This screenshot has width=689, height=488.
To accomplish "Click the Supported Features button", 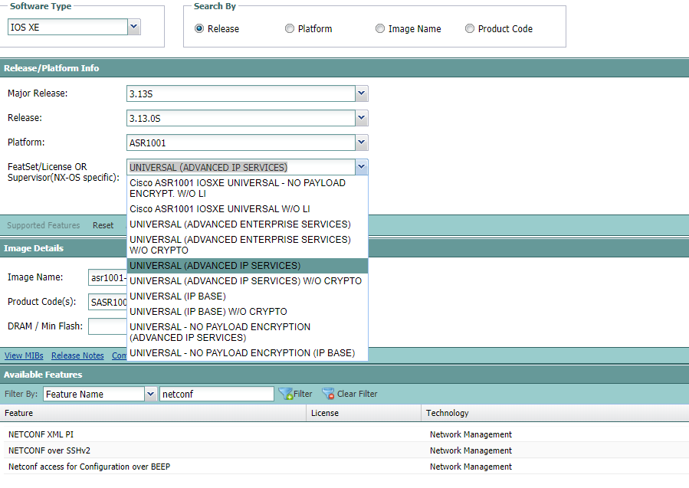I will (44, 225).
